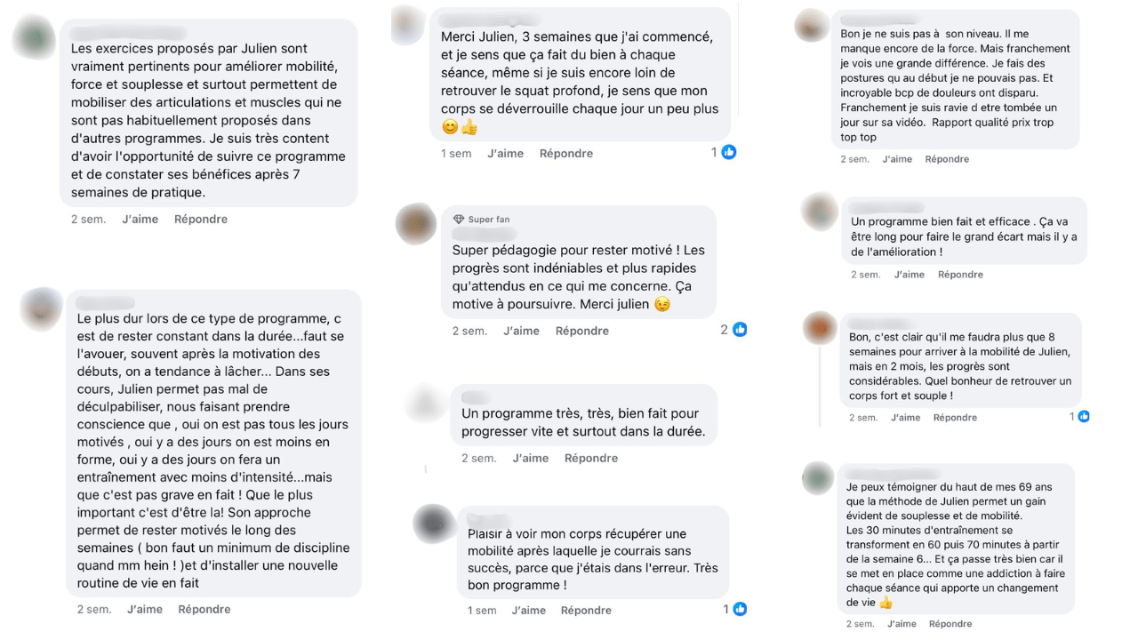The height and width of the screenshot is (640, 1138).
Task: Click the like reaction icon on the '3 semaines' comment
Action: coord(729,152)
